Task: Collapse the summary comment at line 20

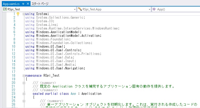Action: pos(24,83)
